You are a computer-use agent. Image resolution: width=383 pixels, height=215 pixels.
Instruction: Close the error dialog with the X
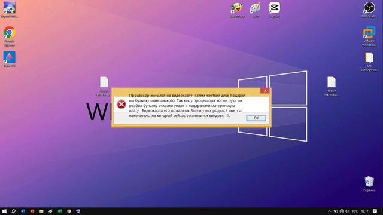(265, 91)
